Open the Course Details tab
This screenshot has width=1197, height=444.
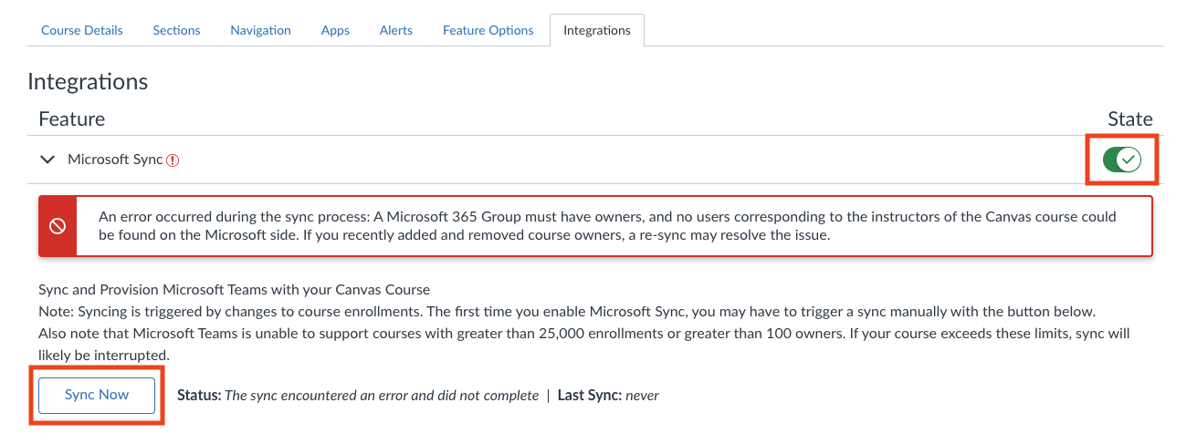coord(82,30)
